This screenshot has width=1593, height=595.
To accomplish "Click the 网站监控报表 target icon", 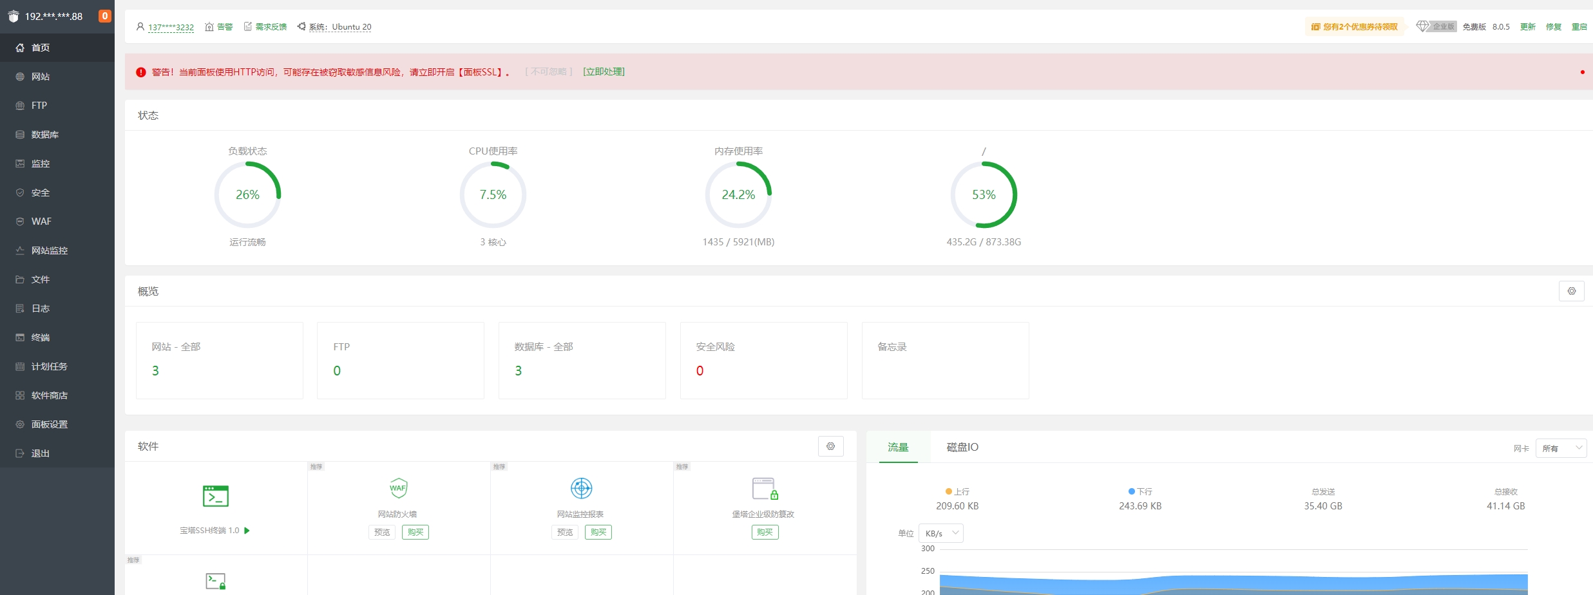I will pos(581,488).
